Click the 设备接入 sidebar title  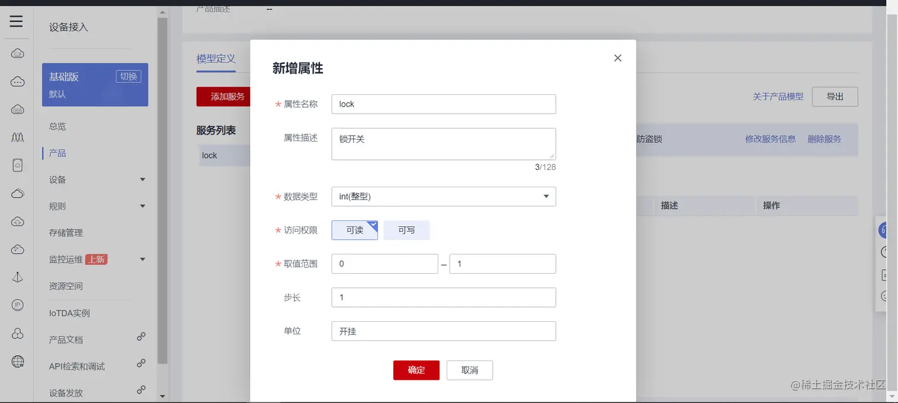point(68,27)
